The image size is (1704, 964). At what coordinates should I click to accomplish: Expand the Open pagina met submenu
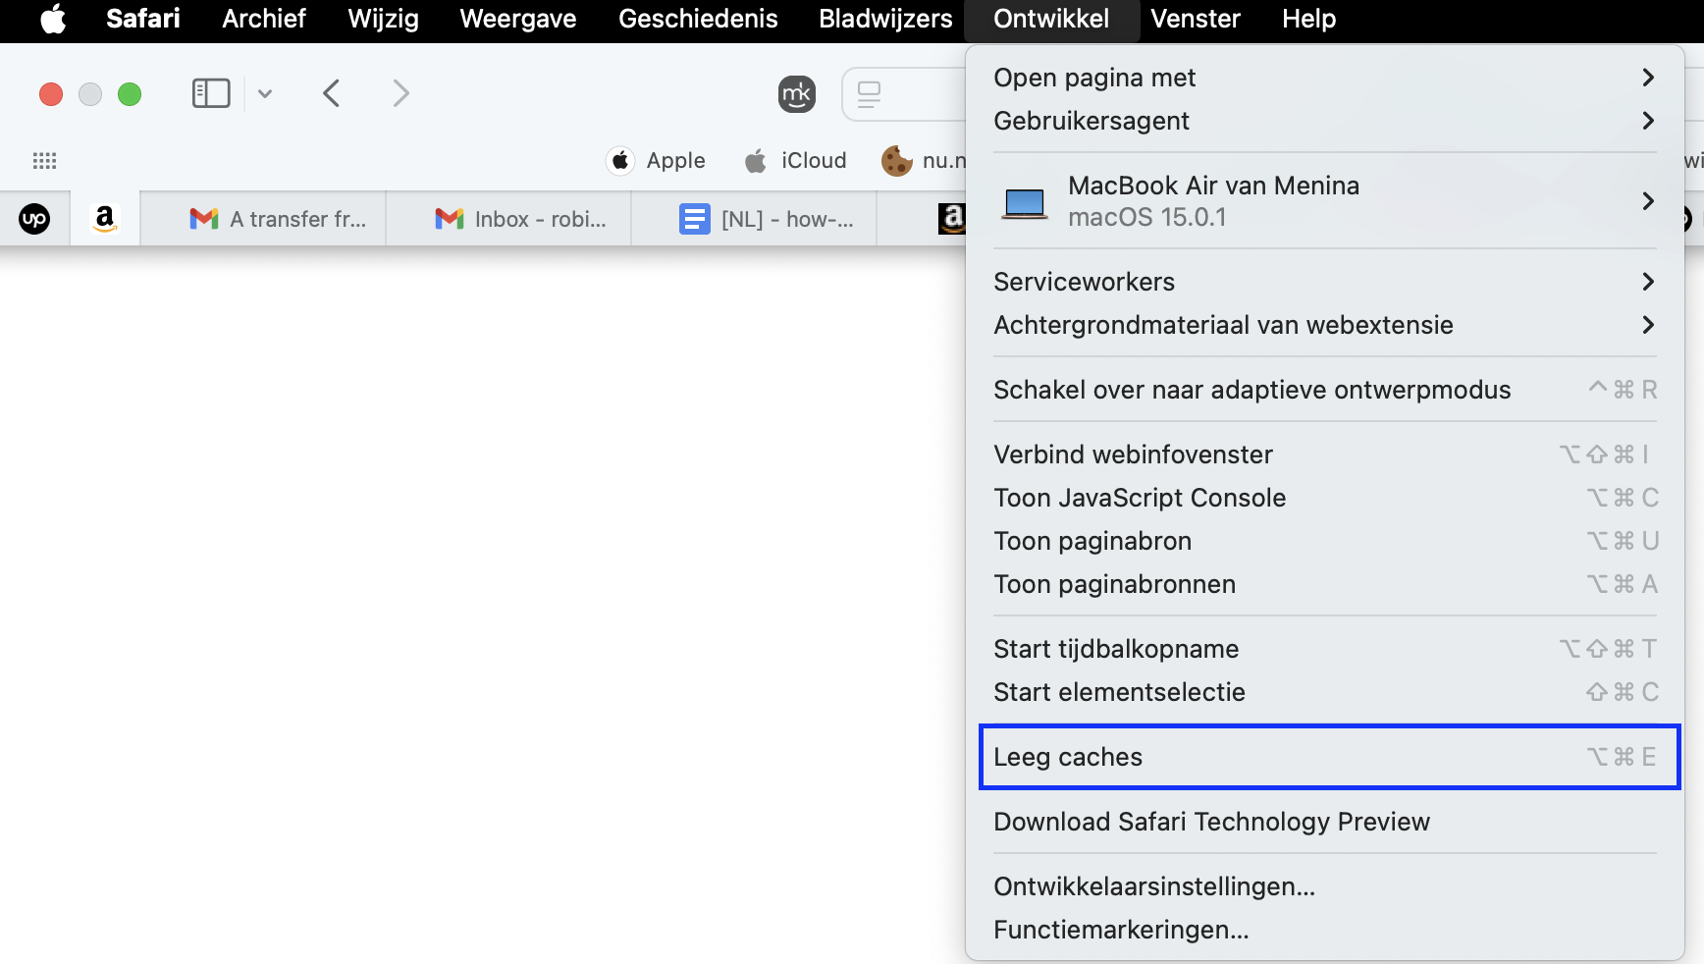coord(1094,77)
